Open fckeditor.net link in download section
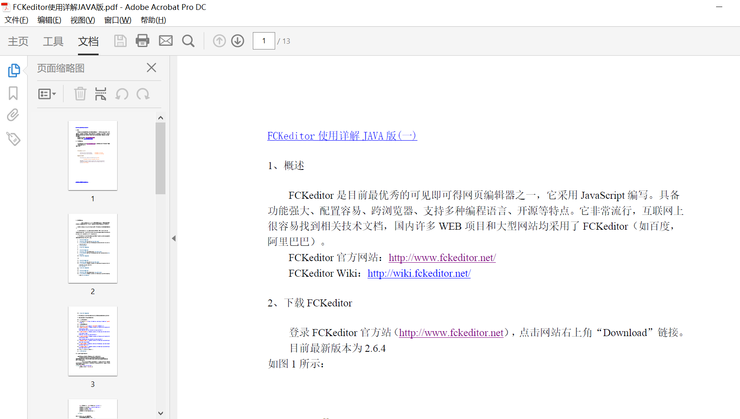This screenshot has width=740, height=419. click(452, 333)
